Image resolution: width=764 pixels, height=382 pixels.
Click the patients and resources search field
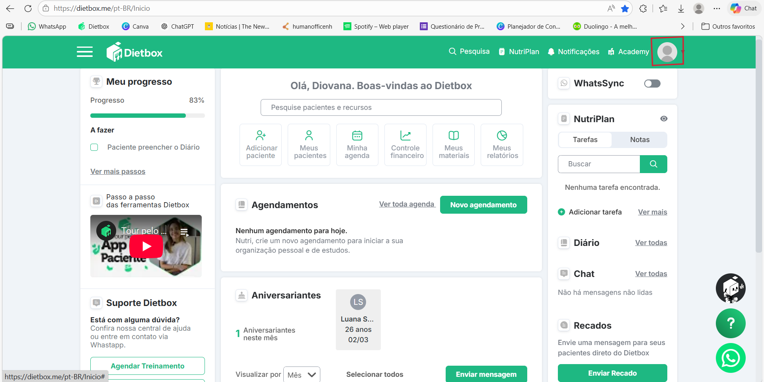coord(381,107)
